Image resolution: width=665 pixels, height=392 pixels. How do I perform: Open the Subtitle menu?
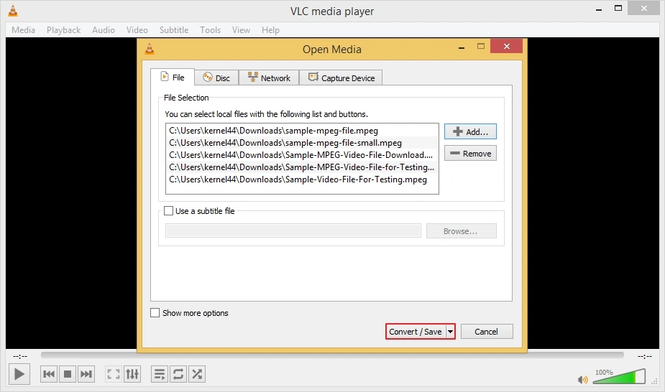tap(174, 30)
